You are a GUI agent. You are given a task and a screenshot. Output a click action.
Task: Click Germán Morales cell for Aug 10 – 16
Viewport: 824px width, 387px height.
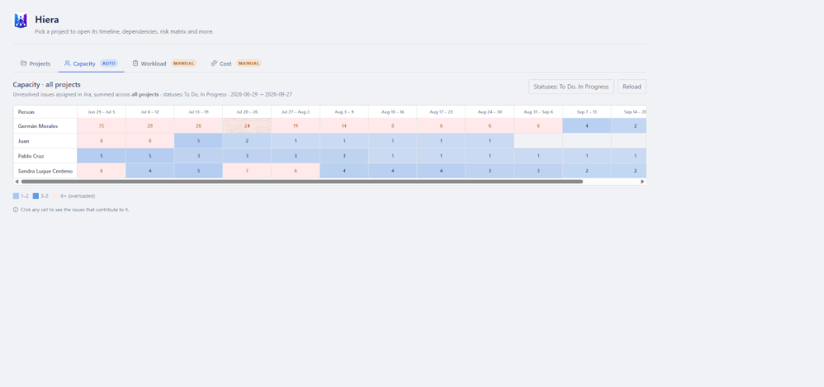coord(392,126)
